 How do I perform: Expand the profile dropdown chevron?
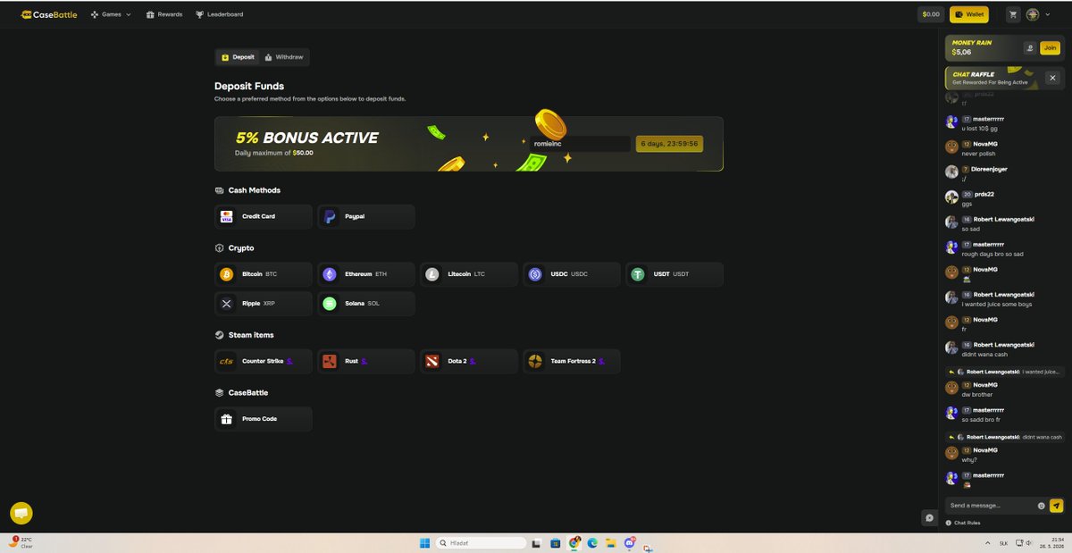point(1047,14)
